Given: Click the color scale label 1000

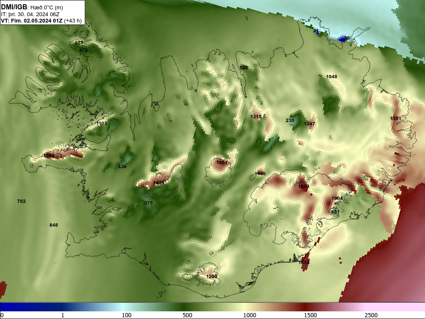Looking at the screenshot, I should [x=249, y=315].
